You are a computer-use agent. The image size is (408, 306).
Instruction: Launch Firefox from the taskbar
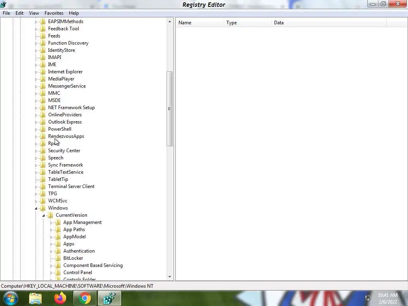60,298
